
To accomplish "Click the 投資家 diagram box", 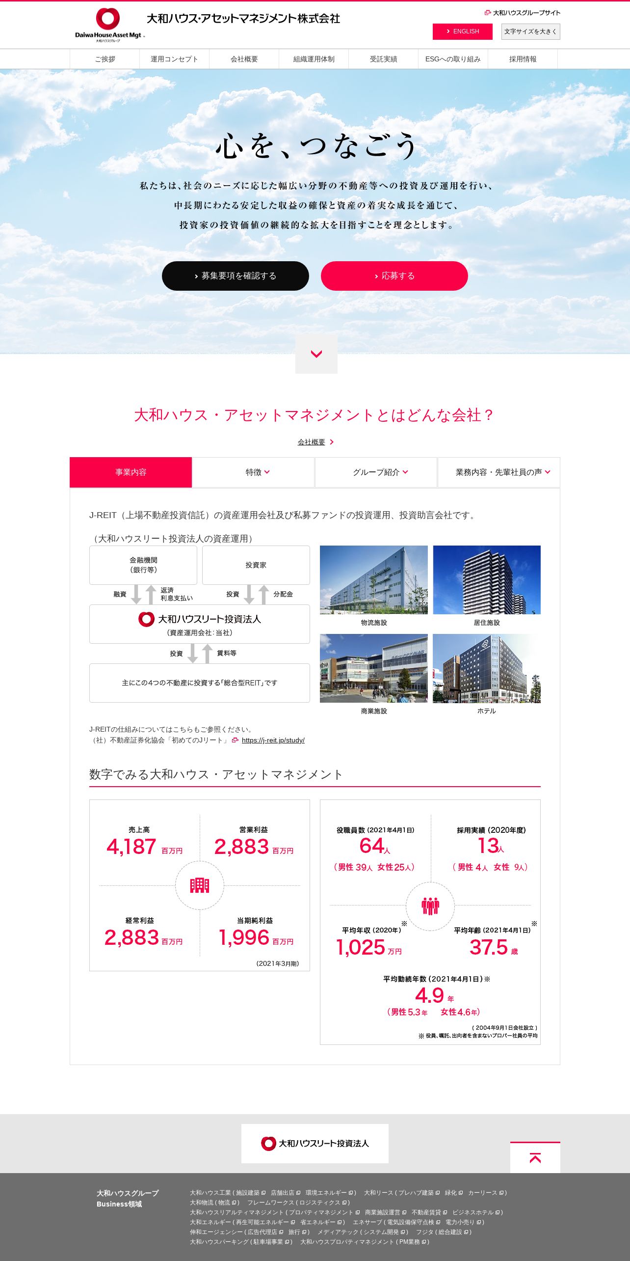I will point(256,565).
